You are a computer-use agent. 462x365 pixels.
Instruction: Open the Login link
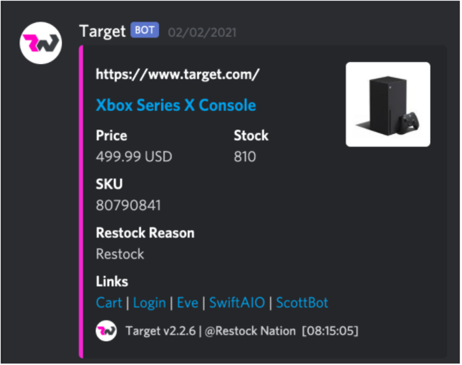click(150, 304)
